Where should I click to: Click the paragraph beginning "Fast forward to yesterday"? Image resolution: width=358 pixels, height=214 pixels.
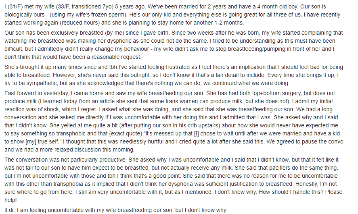[174, 121]
